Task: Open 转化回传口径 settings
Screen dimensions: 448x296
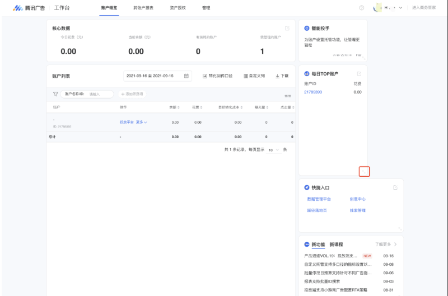Action: [x=217, y=76]
